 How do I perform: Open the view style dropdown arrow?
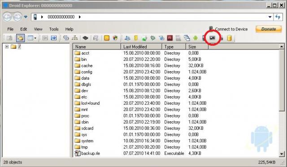35,38
